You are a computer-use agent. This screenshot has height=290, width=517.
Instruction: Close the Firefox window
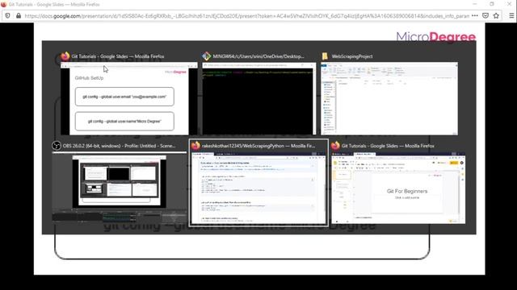(509, 4)
